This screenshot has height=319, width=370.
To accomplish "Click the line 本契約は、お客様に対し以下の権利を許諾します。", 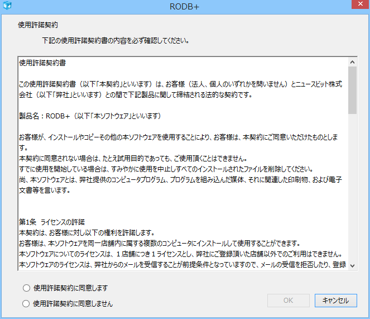I will pos(87,233).
